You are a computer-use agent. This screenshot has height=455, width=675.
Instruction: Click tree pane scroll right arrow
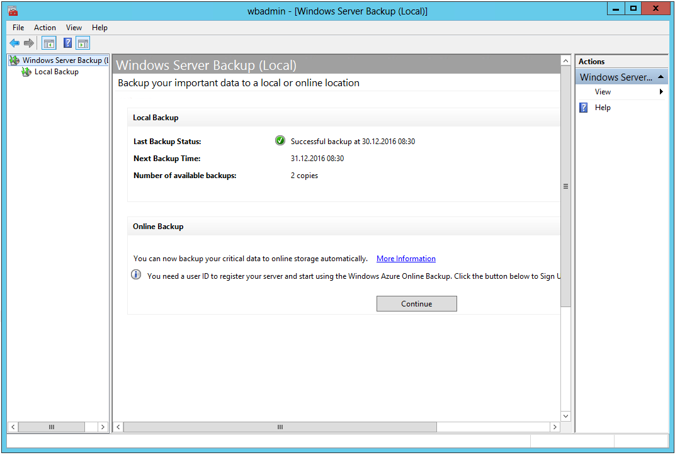103,427
